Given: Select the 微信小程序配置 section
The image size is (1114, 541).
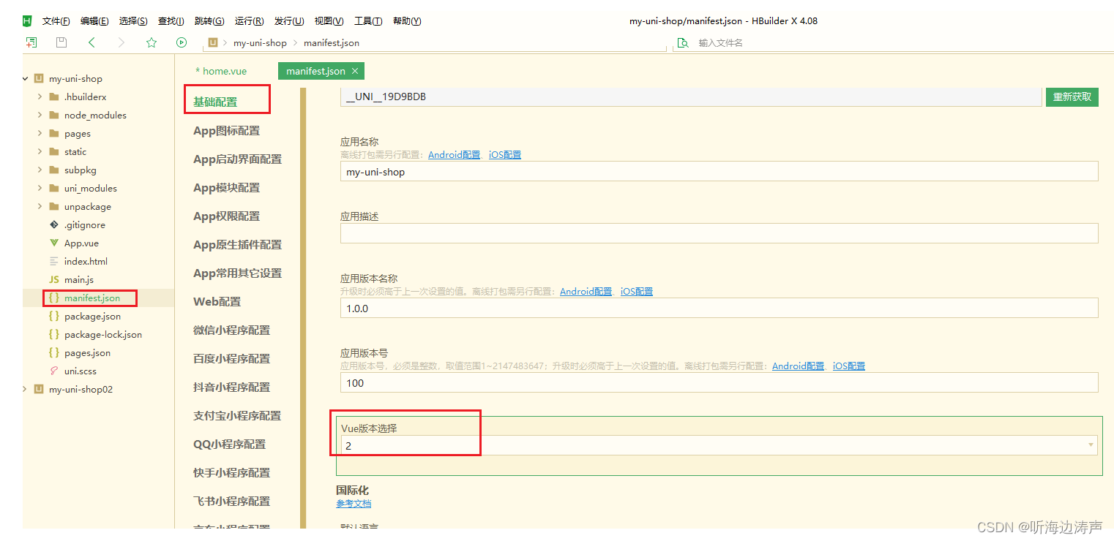Looking at the screenshot, I should [x=232, y=330].
